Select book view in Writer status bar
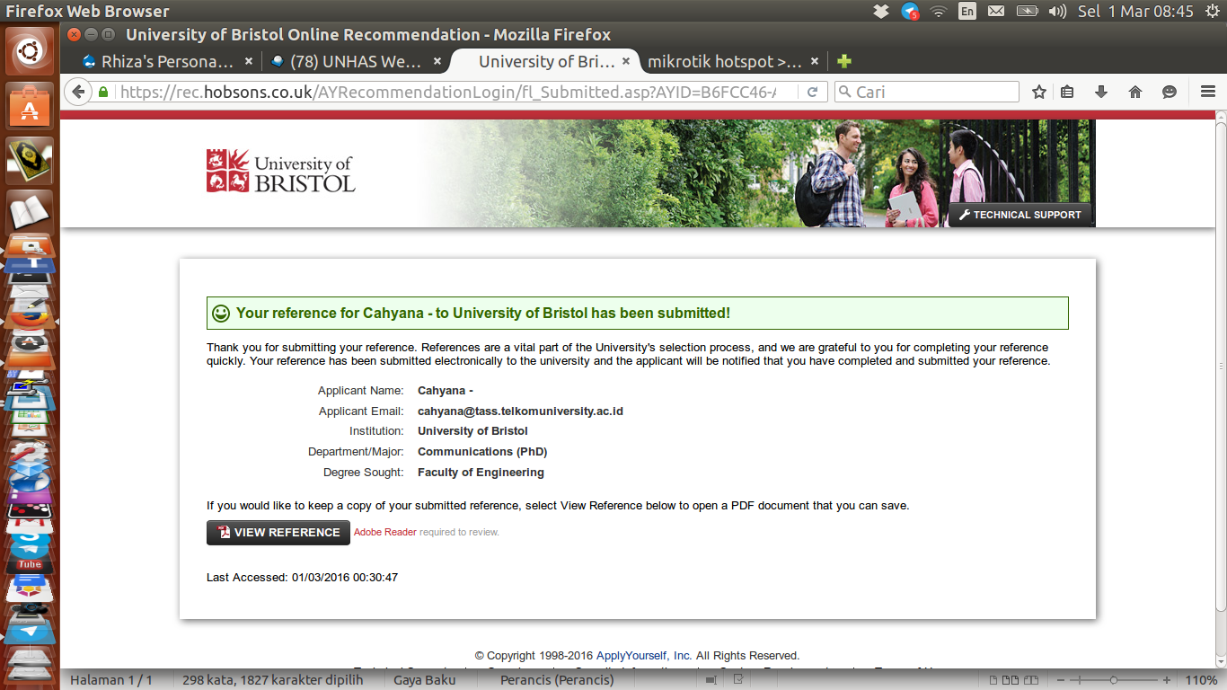The image size is (1227, 690). coord(1030,680)
